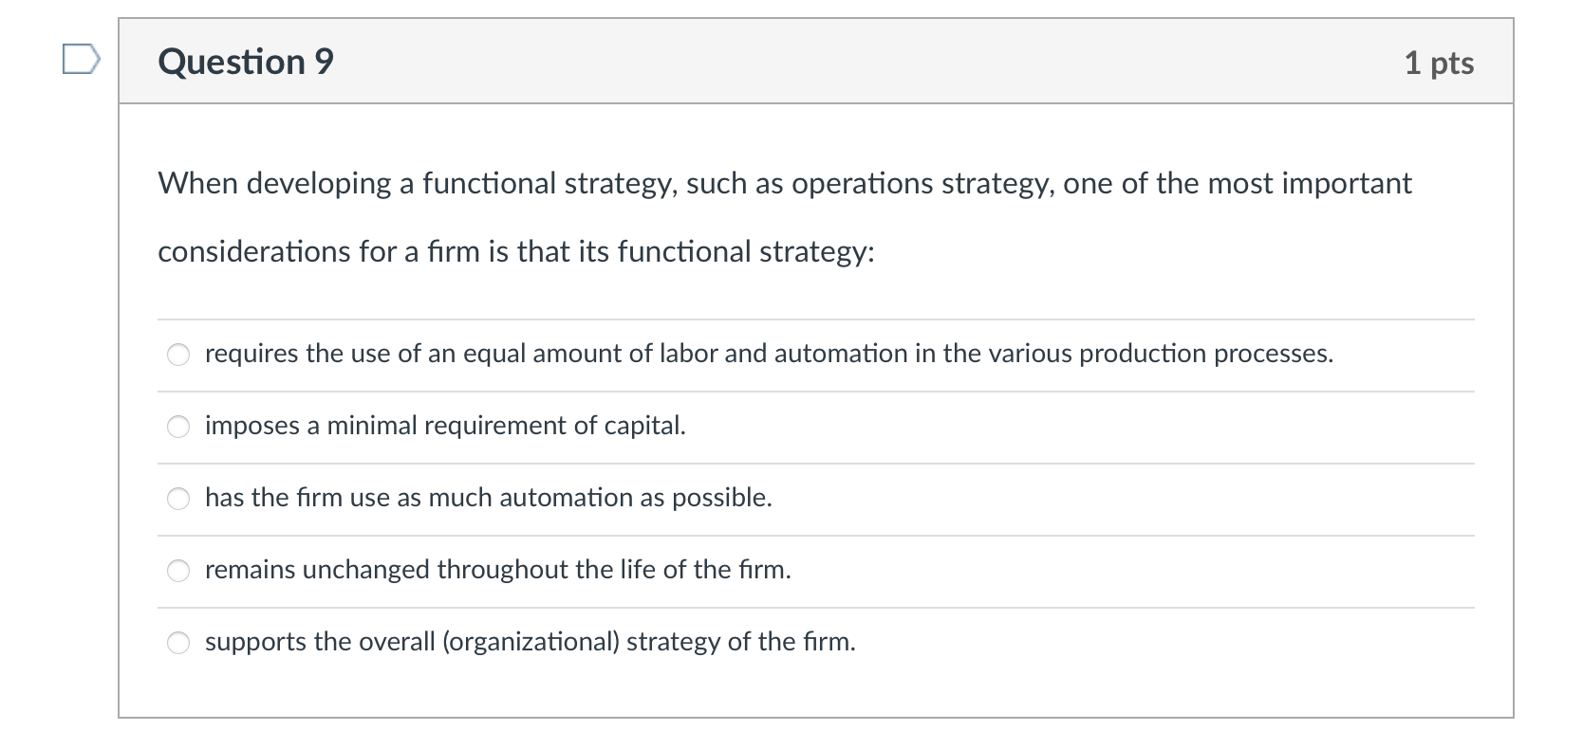Select 'remains unchanged throughout the life of the firm'

pyautogui.click(x=178, y=570)
